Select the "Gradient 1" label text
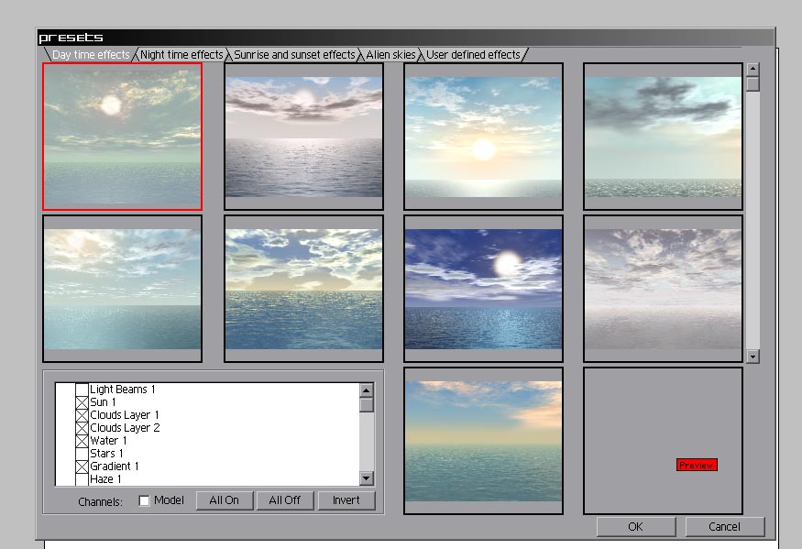This screenshot has width=802, height=549. pyautogui.click(x=115, y=467)
